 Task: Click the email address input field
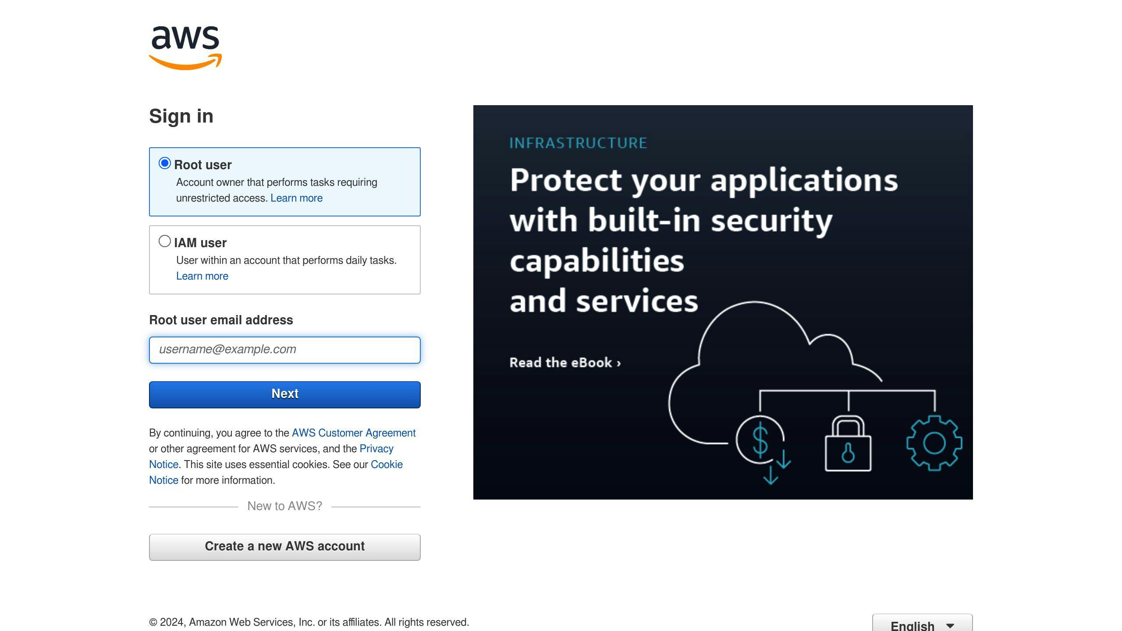tap(284, 350)
